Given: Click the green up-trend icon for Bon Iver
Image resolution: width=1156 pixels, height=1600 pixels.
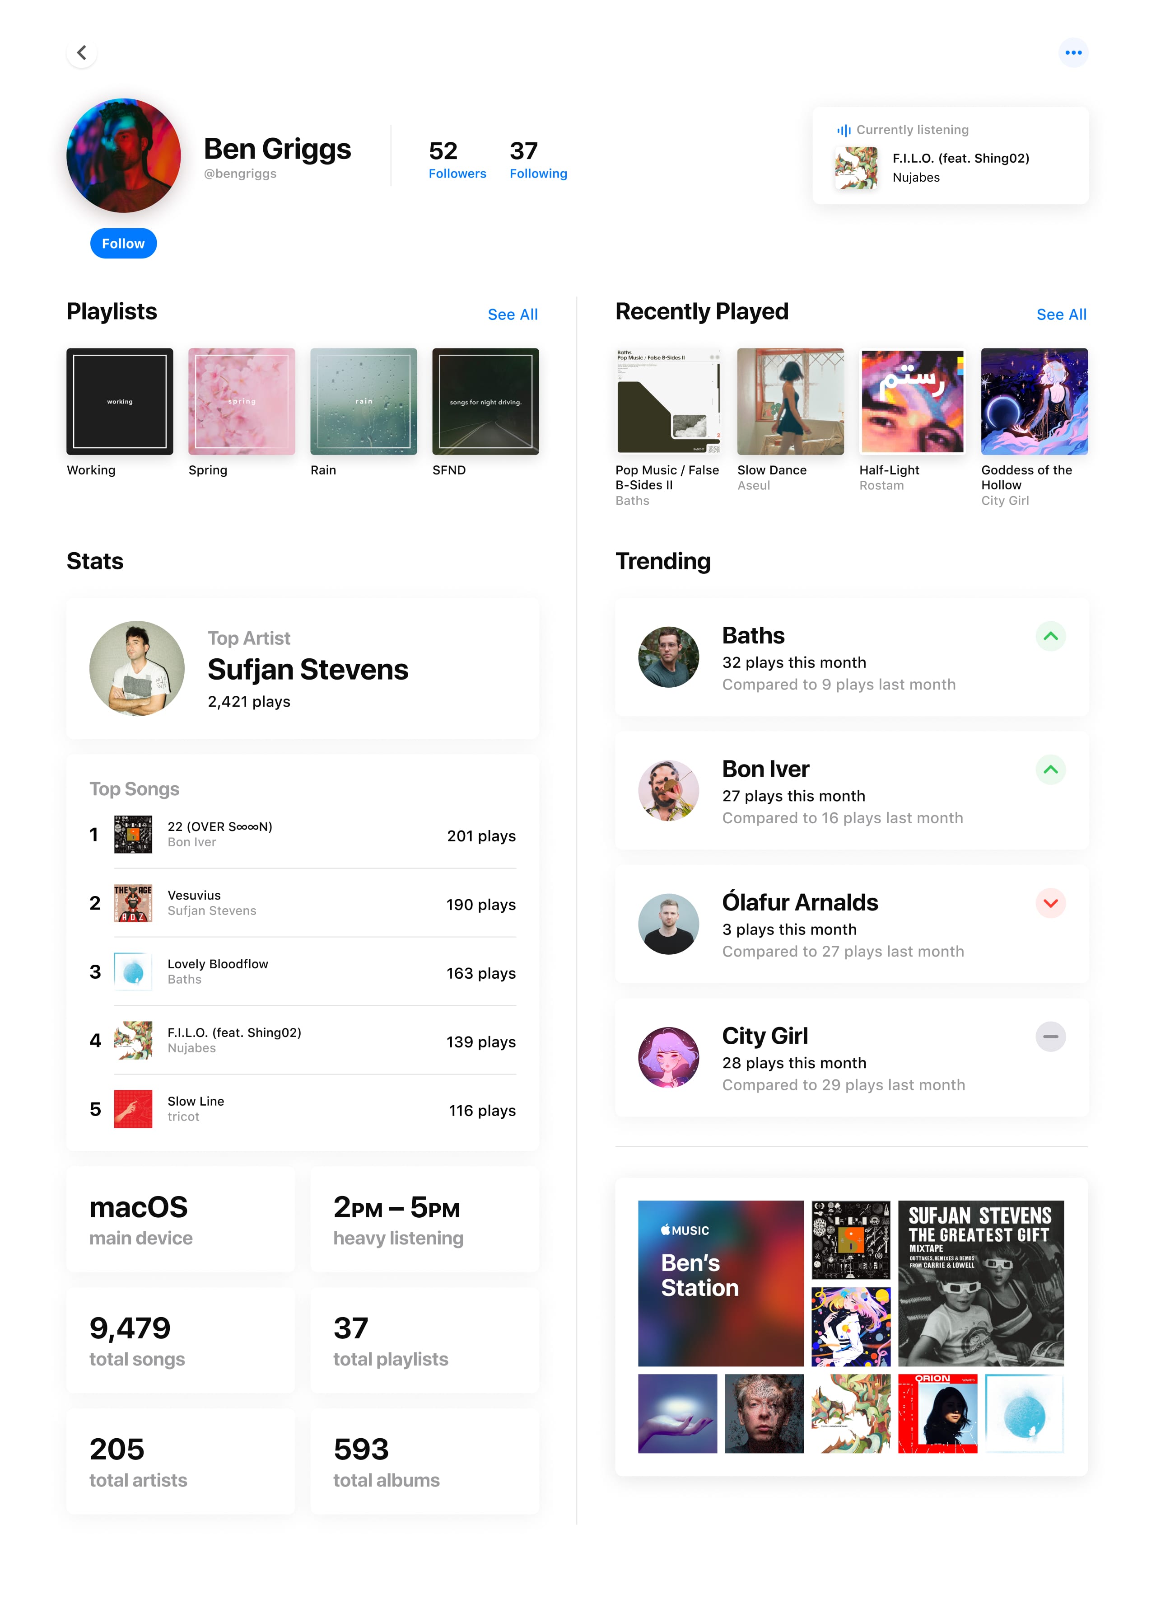Looking at the screenshot, I should point(1050,770).
